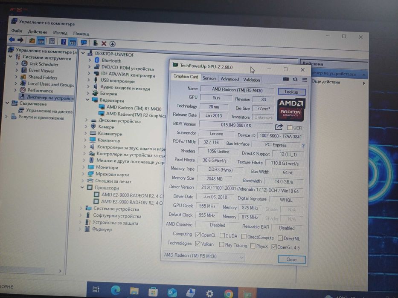Image resolution: width=398 pixels, height=298 pixels.
Task: Open Microsoft Store from the taskbar
Action: [x=153, y=292]
